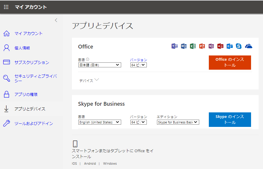The height and width of the screenshot is (169, 263).
Task: Go to マイ アカウント in the sidebar
Action: click(x=29, y=33)
